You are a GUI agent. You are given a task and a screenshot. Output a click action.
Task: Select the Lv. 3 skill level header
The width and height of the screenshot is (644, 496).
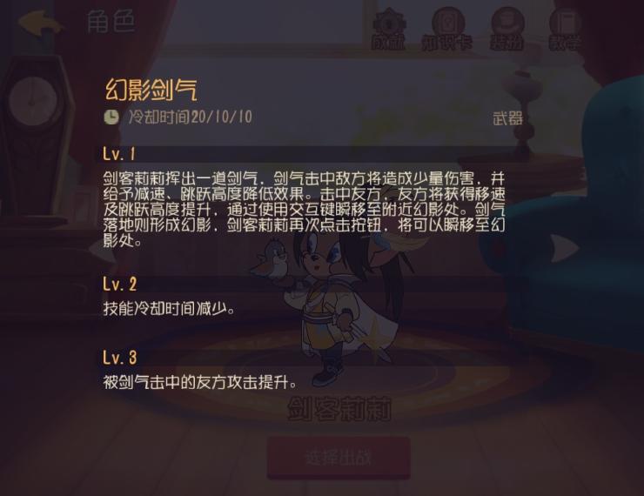pyautogui.click(x=120, y=358)
